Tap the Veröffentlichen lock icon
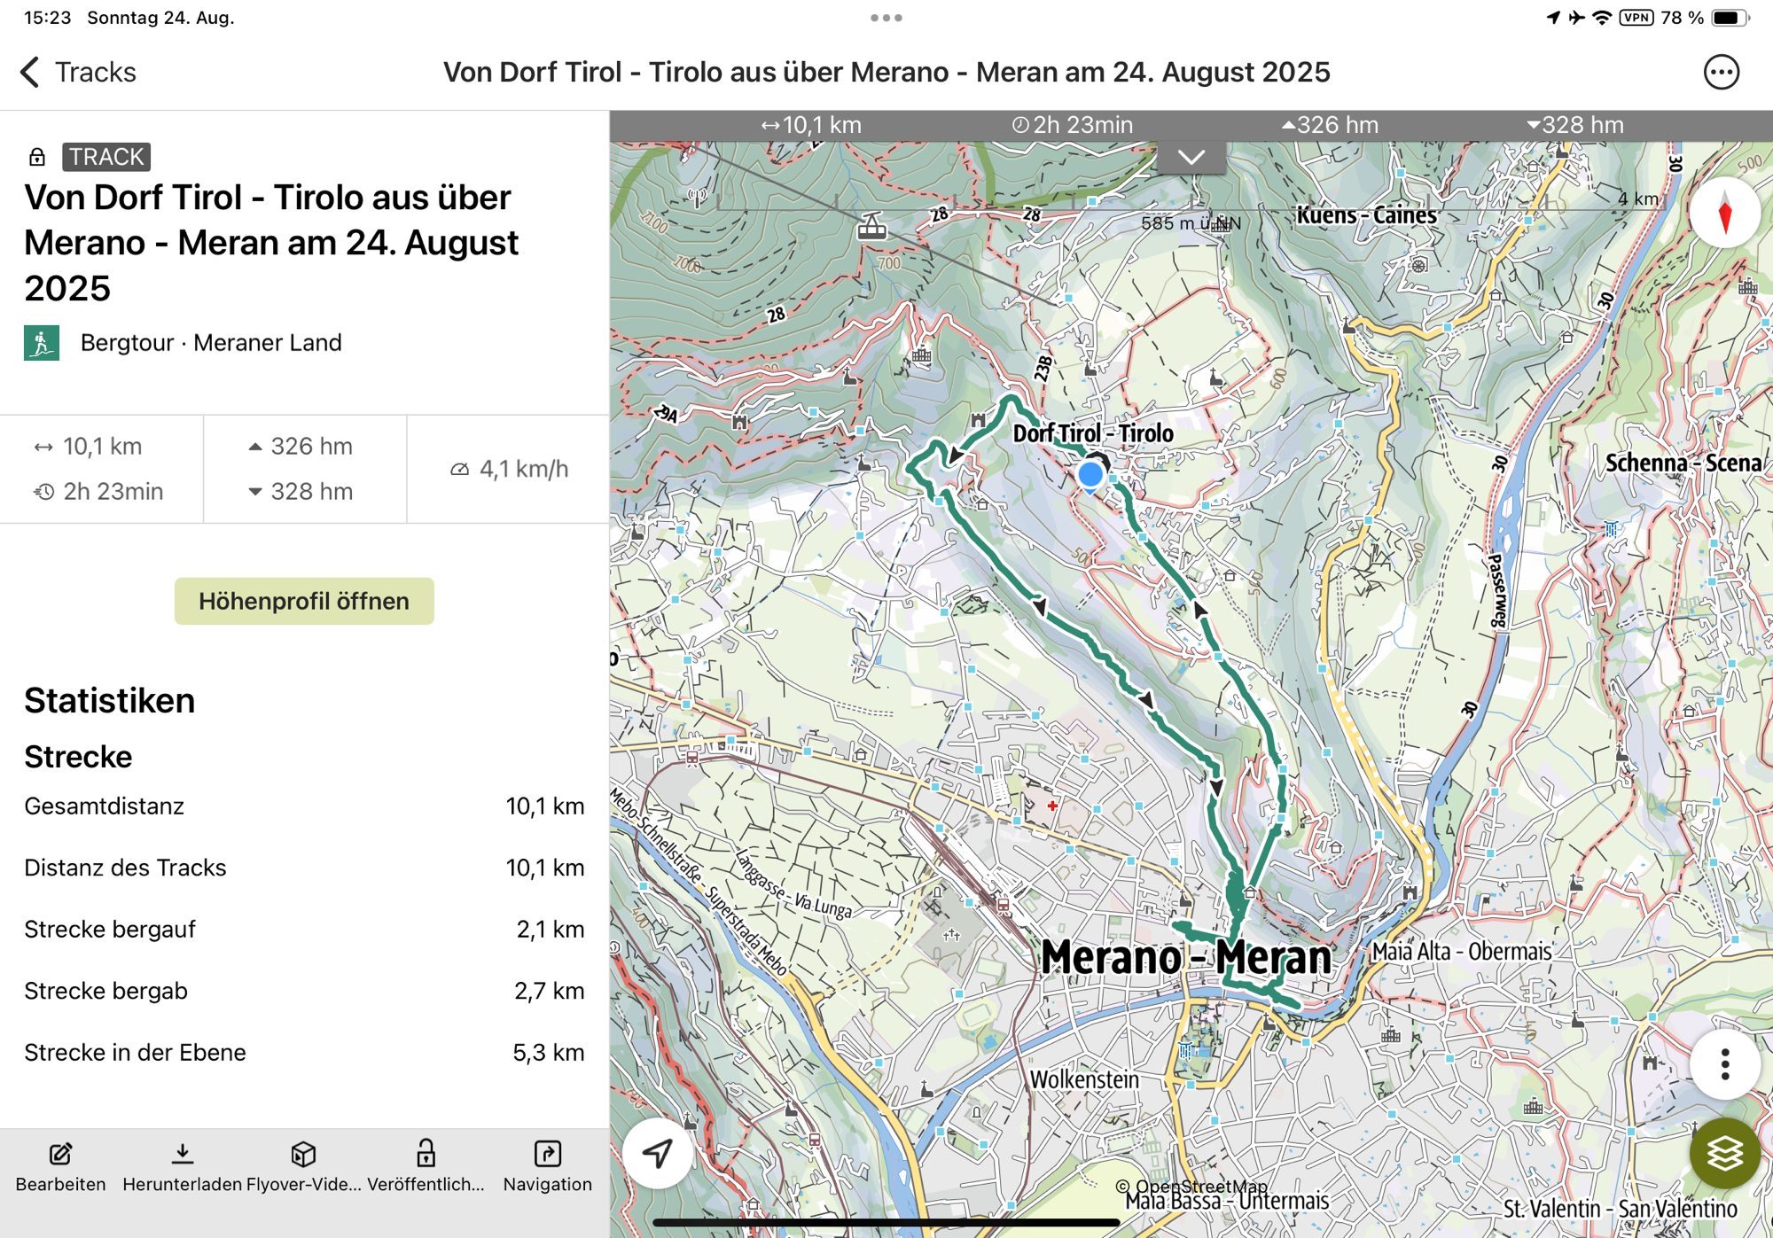 point(426,1154)
